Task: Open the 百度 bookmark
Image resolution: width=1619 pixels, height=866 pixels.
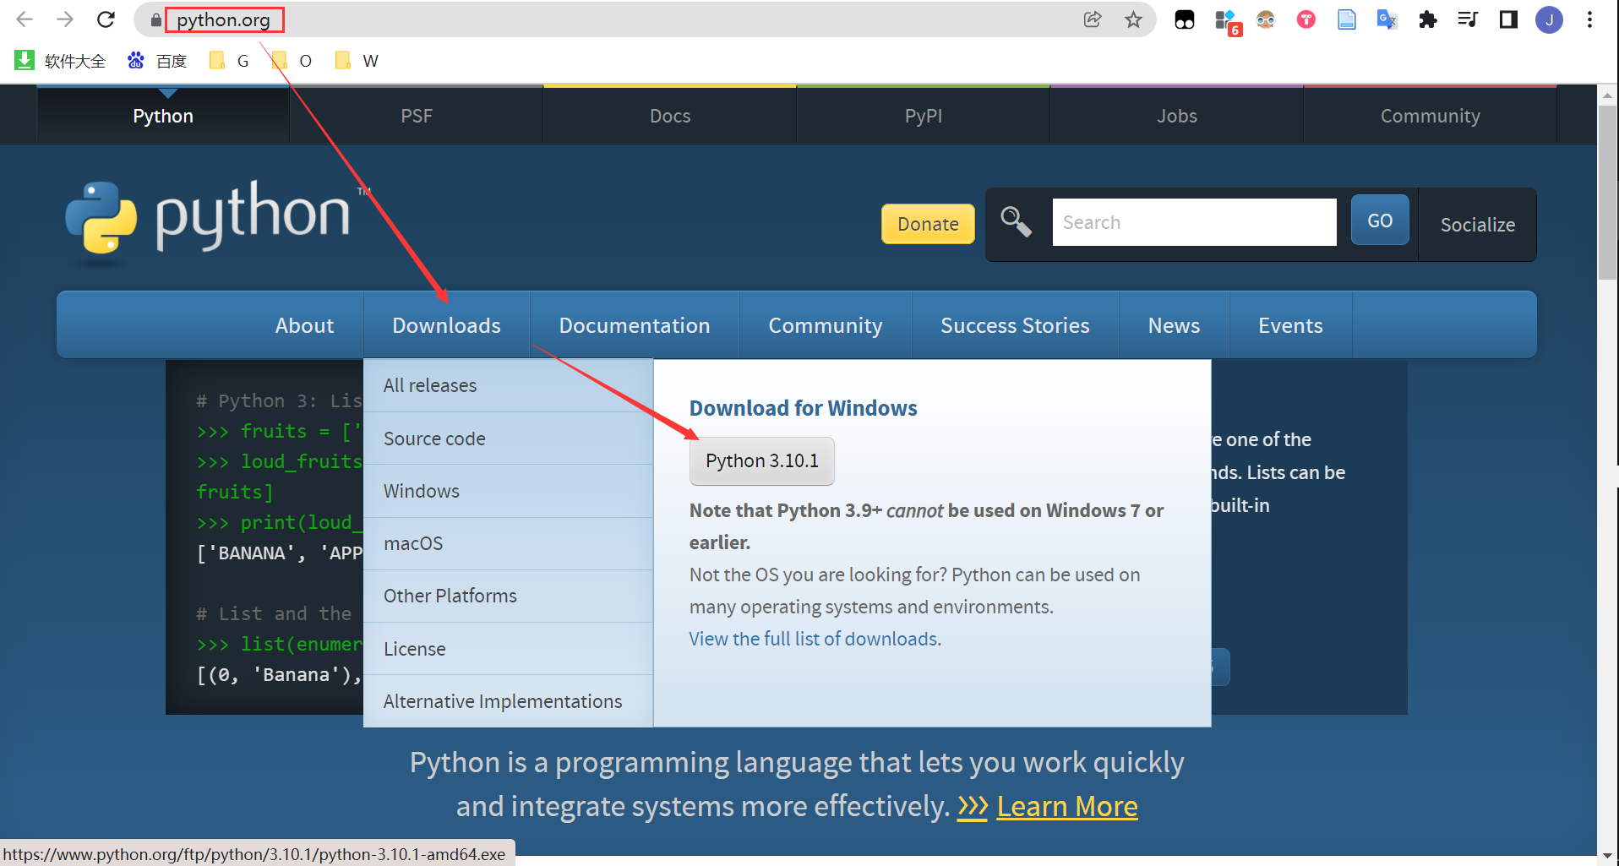Action: 157,61
